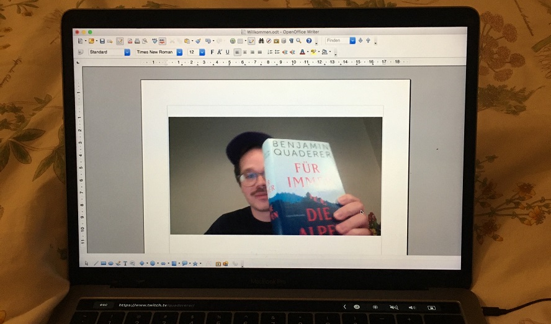Open the font size dropdown showing 12
Viewport: 551px width, 324px height.
(x=202, y=52)
